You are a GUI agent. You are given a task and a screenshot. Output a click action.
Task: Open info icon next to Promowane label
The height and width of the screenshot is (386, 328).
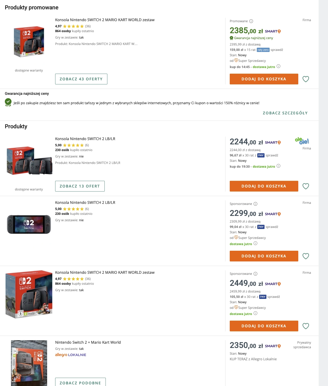point(251,21)
